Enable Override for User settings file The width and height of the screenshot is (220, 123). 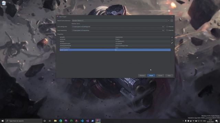[167, 27]
